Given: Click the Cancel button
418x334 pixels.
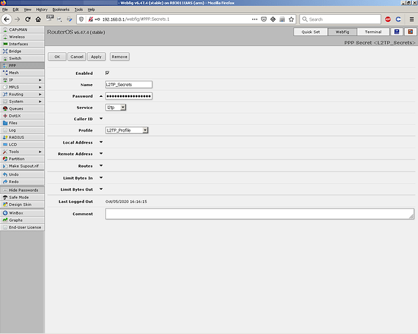Looking at the screenshot, I should pos(77,57).
